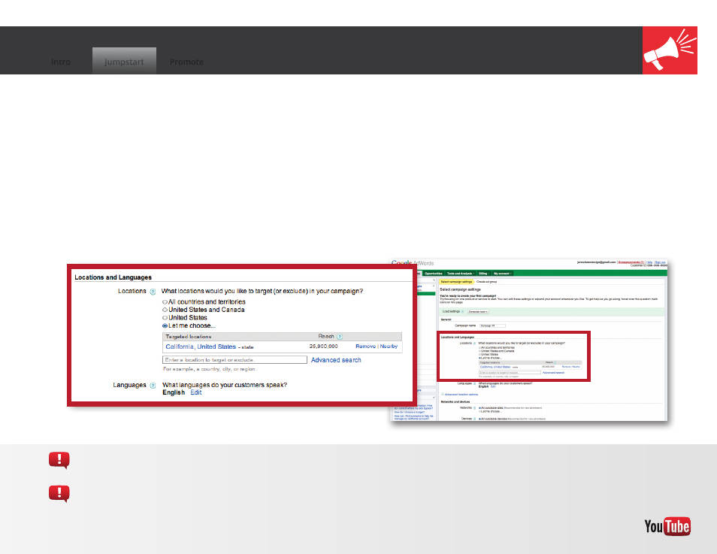This screenshot has width=717, height=554.
Task: Click the Load settings help icon
Action: tap(462, 311)
